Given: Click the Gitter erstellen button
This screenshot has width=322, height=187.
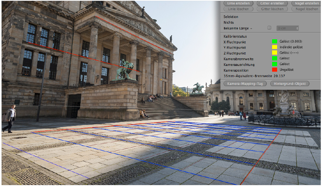Looking at the screenshot, I should pyautogui.click(x=272, y=3).
